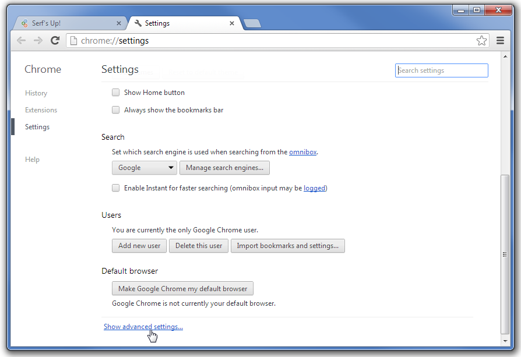Close the Chrome window
The height and width of the screenshot is (357, 521).
pyautogui.click(x=499, y=10)
